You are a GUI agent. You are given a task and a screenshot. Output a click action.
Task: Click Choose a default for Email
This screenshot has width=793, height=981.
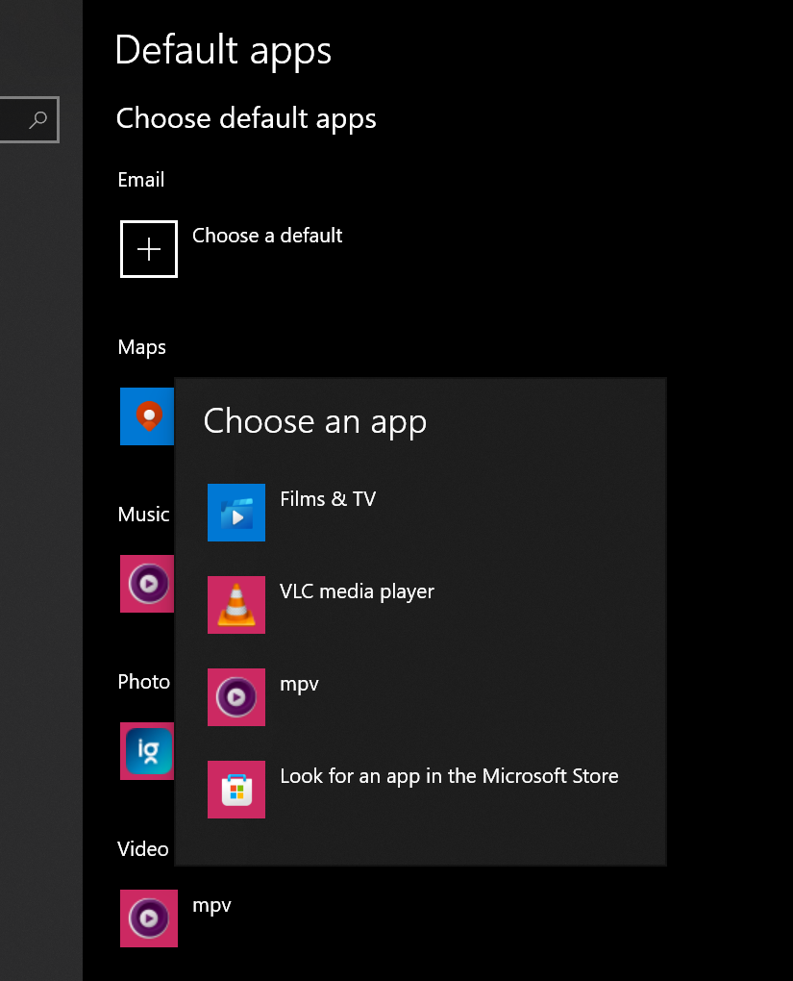point(267,236)
